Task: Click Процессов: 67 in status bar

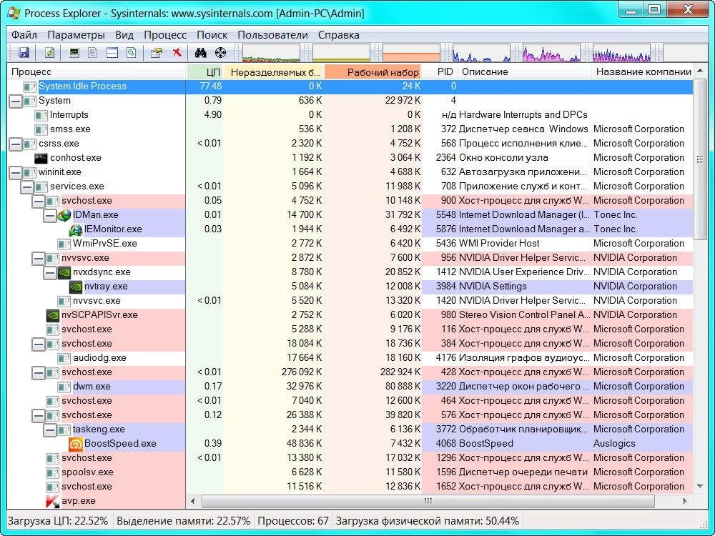Action: click(293, 521)
